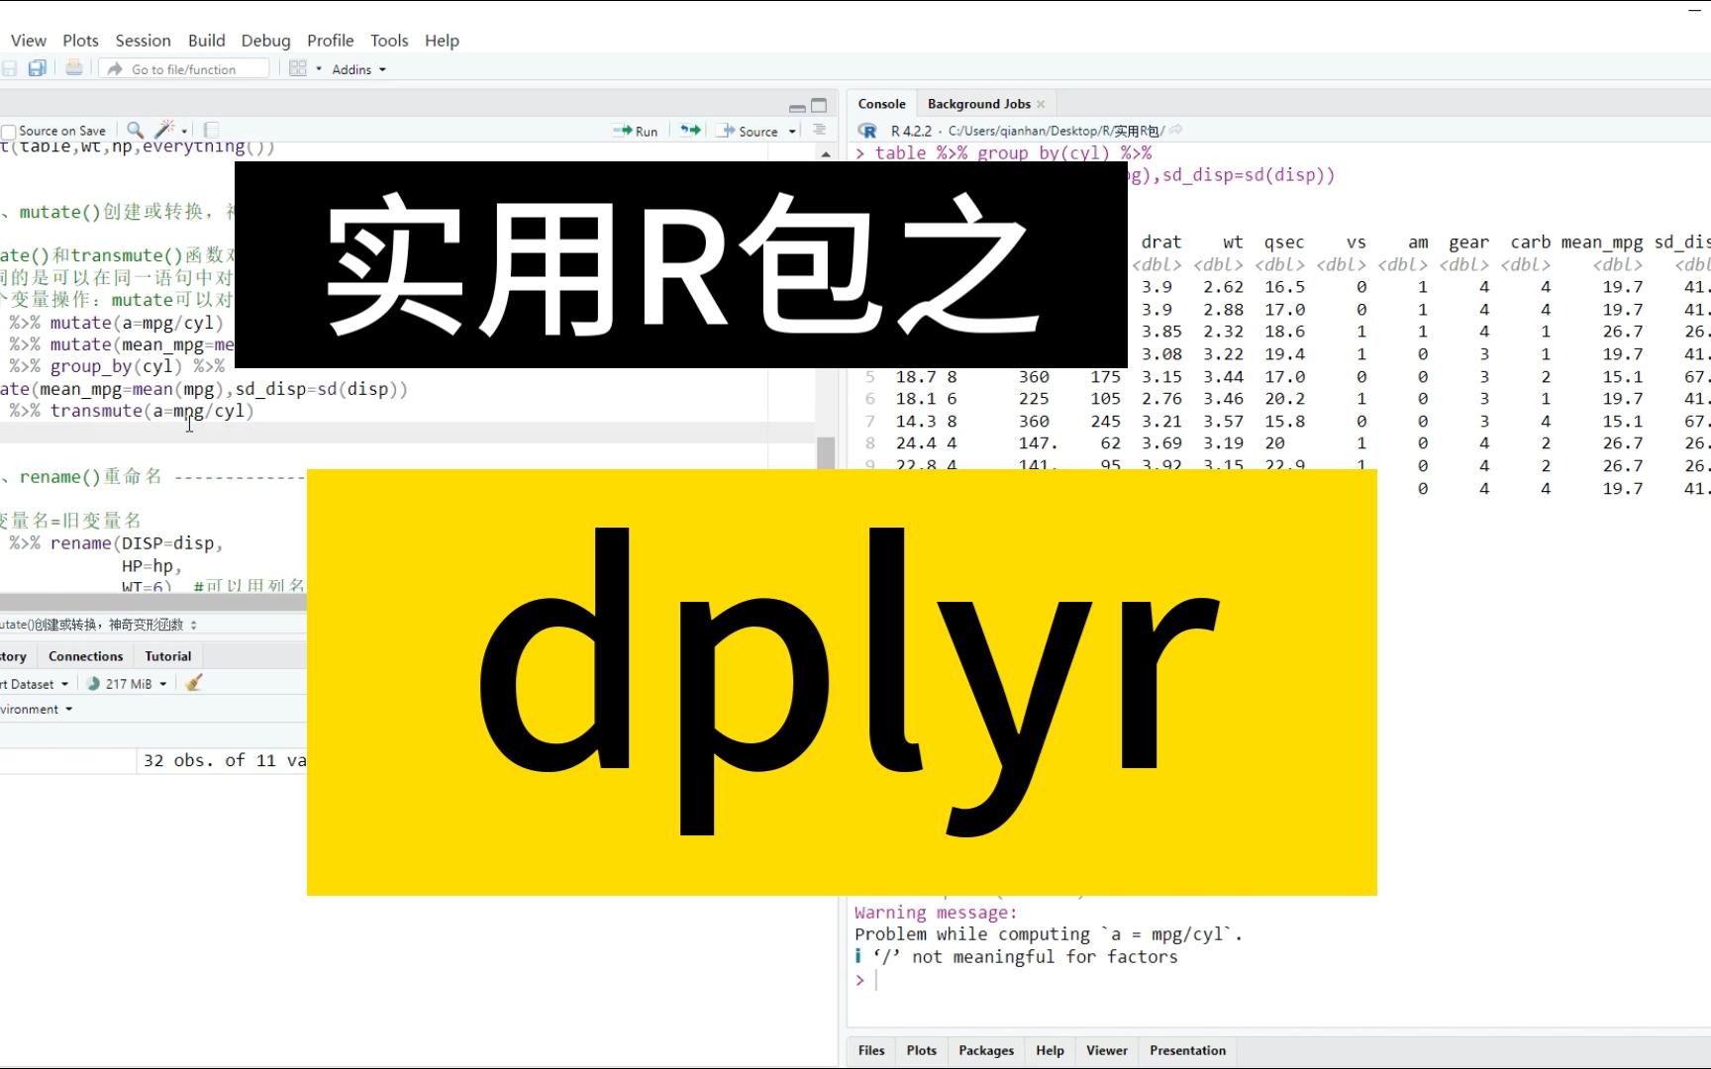Close the Background Jobs tab
1711x1069 pixels.
click(x=1041, y=104)
